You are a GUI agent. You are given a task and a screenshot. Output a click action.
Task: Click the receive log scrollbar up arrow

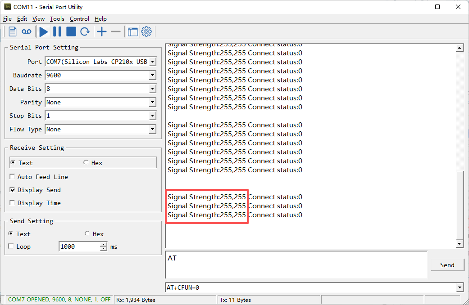tap(460, 48)
